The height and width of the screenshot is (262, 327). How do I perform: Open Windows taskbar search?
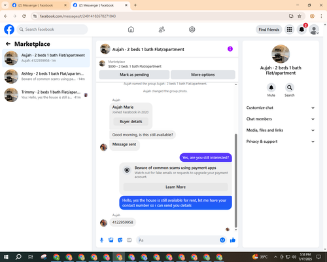point(18,257)
